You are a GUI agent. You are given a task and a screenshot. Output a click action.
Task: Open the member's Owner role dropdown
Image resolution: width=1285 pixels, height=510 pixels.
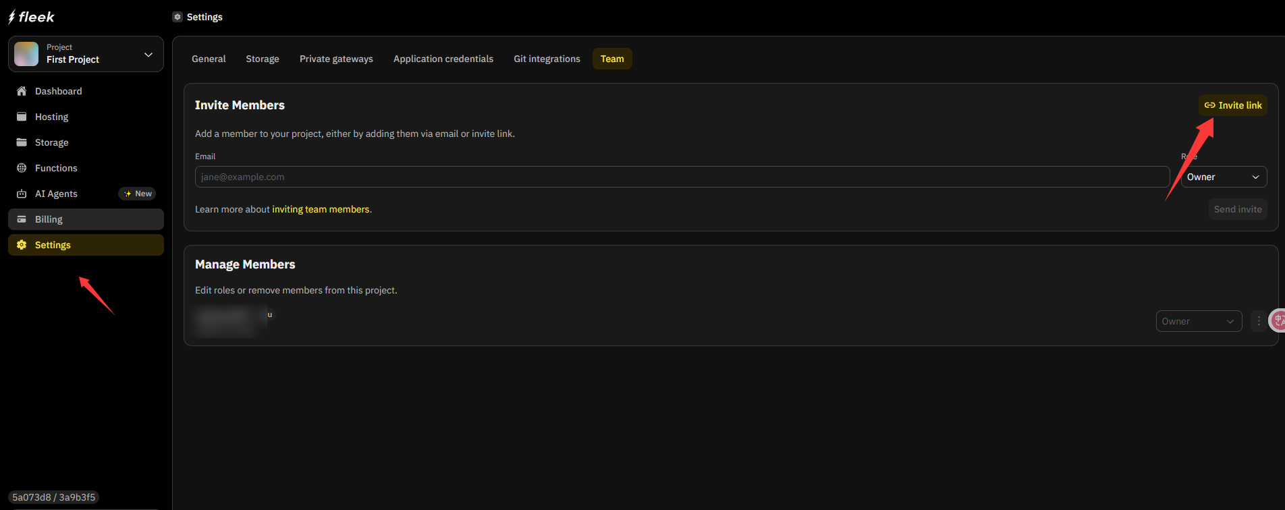point(1198,321)
